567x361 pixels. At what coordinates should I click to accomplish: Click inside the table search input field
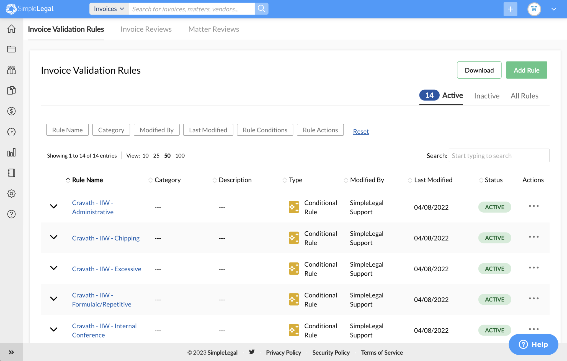click(498, 156)
